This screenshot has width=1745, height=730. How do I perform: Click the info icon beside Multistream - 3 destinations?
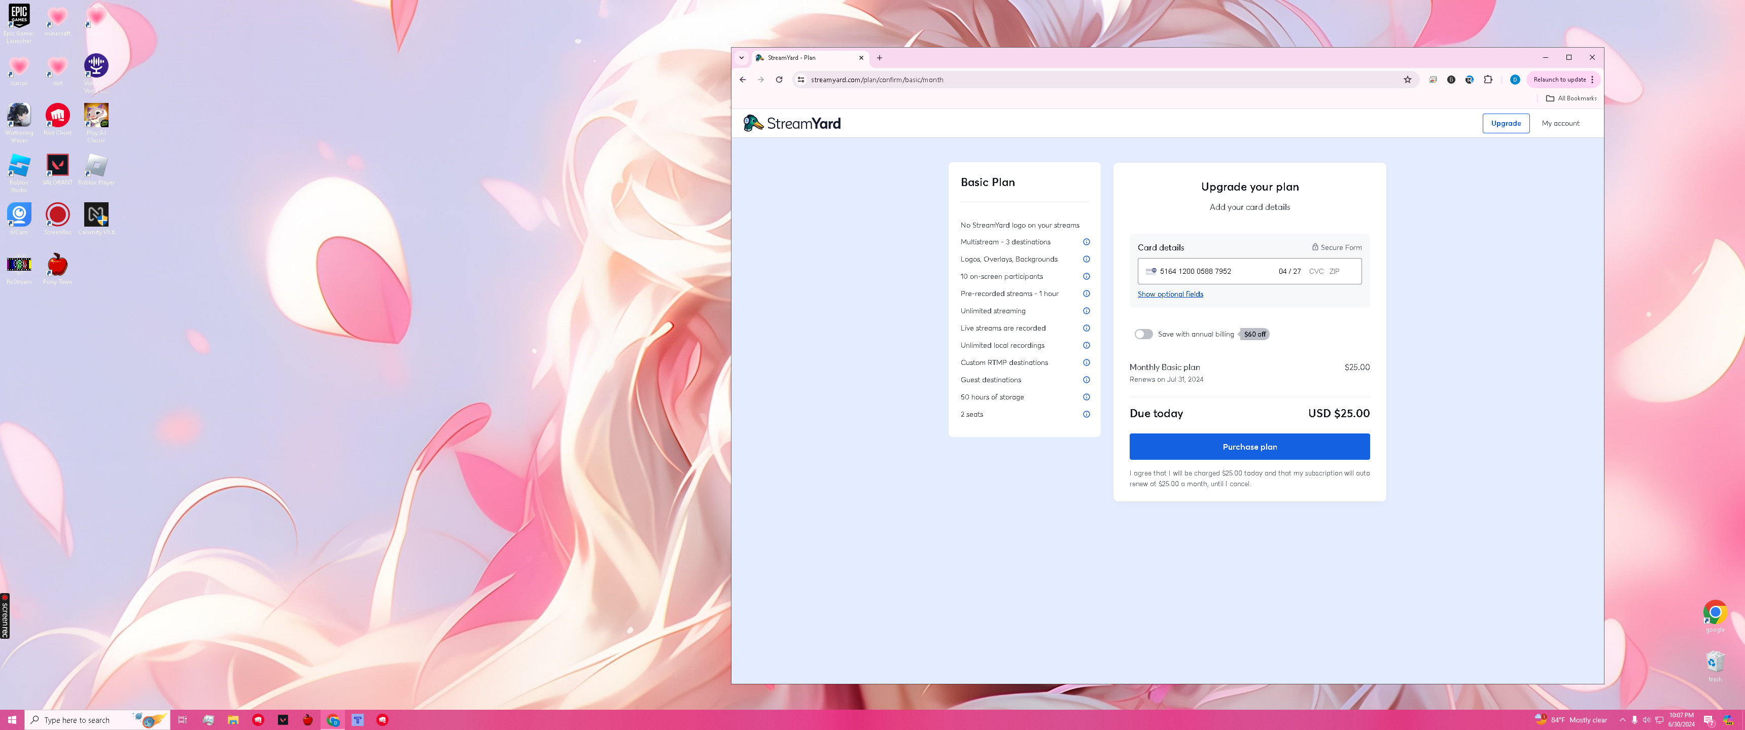(x=1086, y=242)
